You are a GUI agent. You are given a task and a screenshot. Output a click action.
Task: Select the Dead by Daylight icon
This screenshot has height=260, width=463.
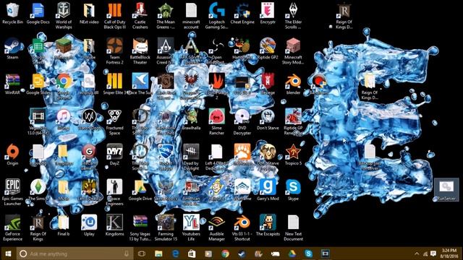tap(191, 157)
